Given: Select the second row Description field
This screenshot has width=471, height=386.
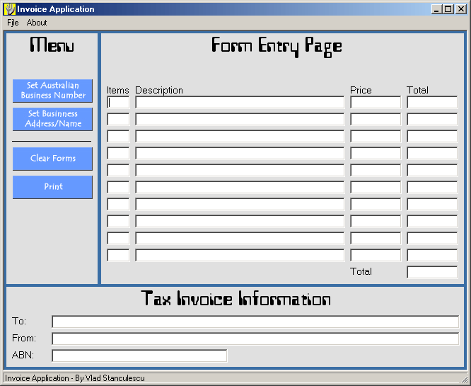Looking at the screenshot, I should (240, 119).
